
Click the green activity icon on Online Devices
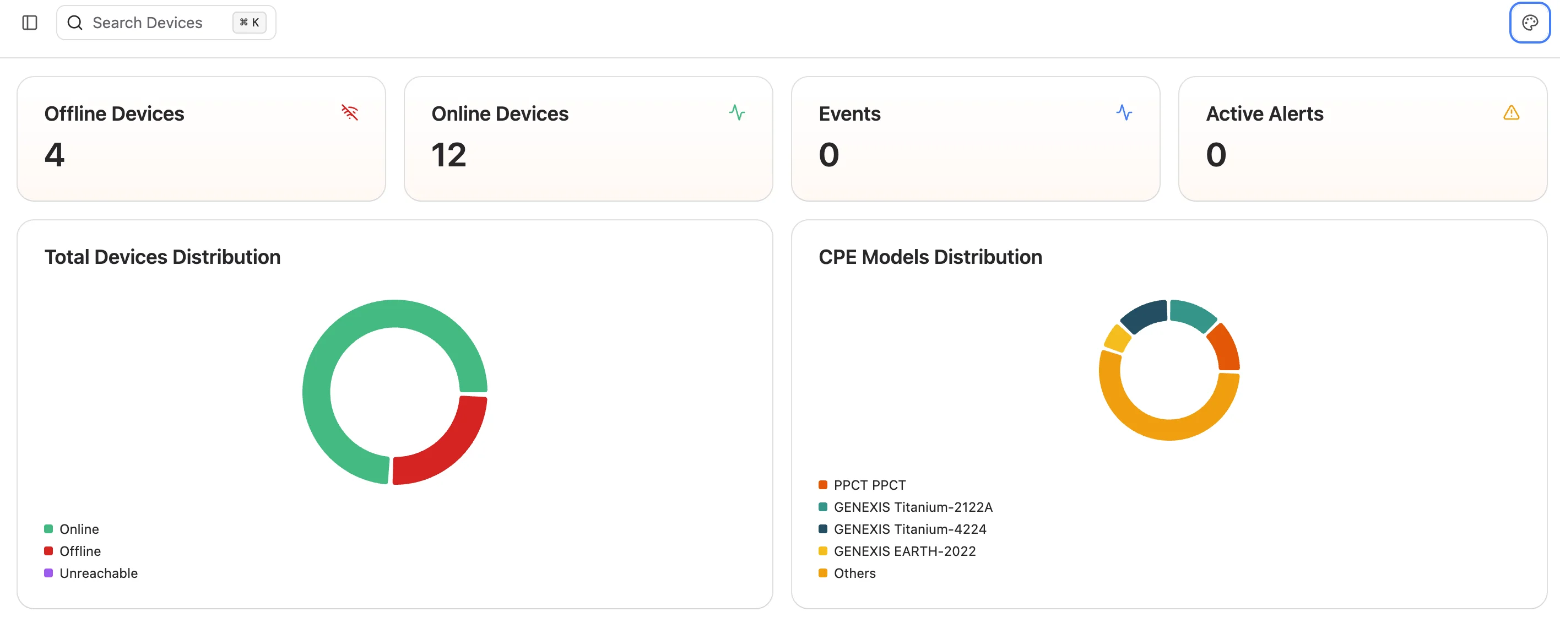pos(738,112)
